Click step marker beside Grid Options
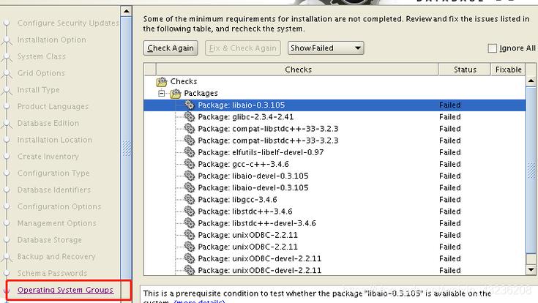Viewport: 538px width, 303px height. coord(7,73)
